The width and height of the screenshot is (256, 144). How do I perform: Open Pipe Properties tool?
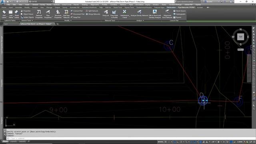point(48,14)
